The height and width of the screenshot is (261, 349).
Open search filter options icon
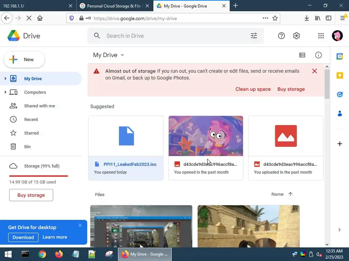coord(254,36)
